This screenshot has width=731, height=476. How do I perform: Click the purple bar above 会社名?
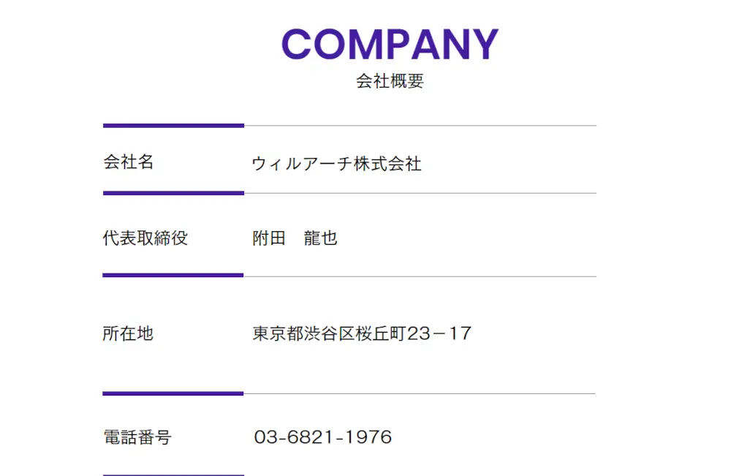pyautogui.click(x=173, y=126)
